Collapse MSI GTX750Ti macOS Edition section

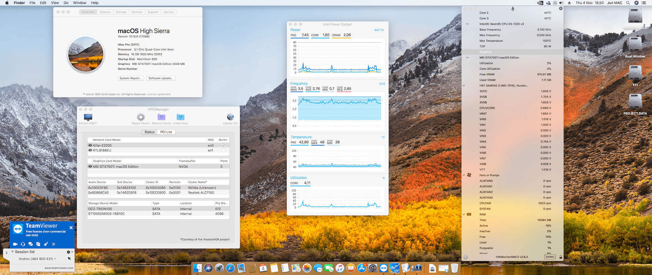tap(467, 57)
